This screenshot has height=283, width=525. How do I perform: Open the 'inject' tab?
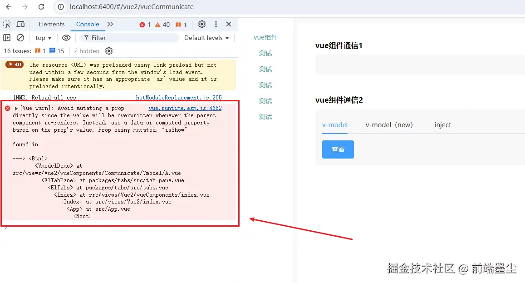[x=442, y=125]
